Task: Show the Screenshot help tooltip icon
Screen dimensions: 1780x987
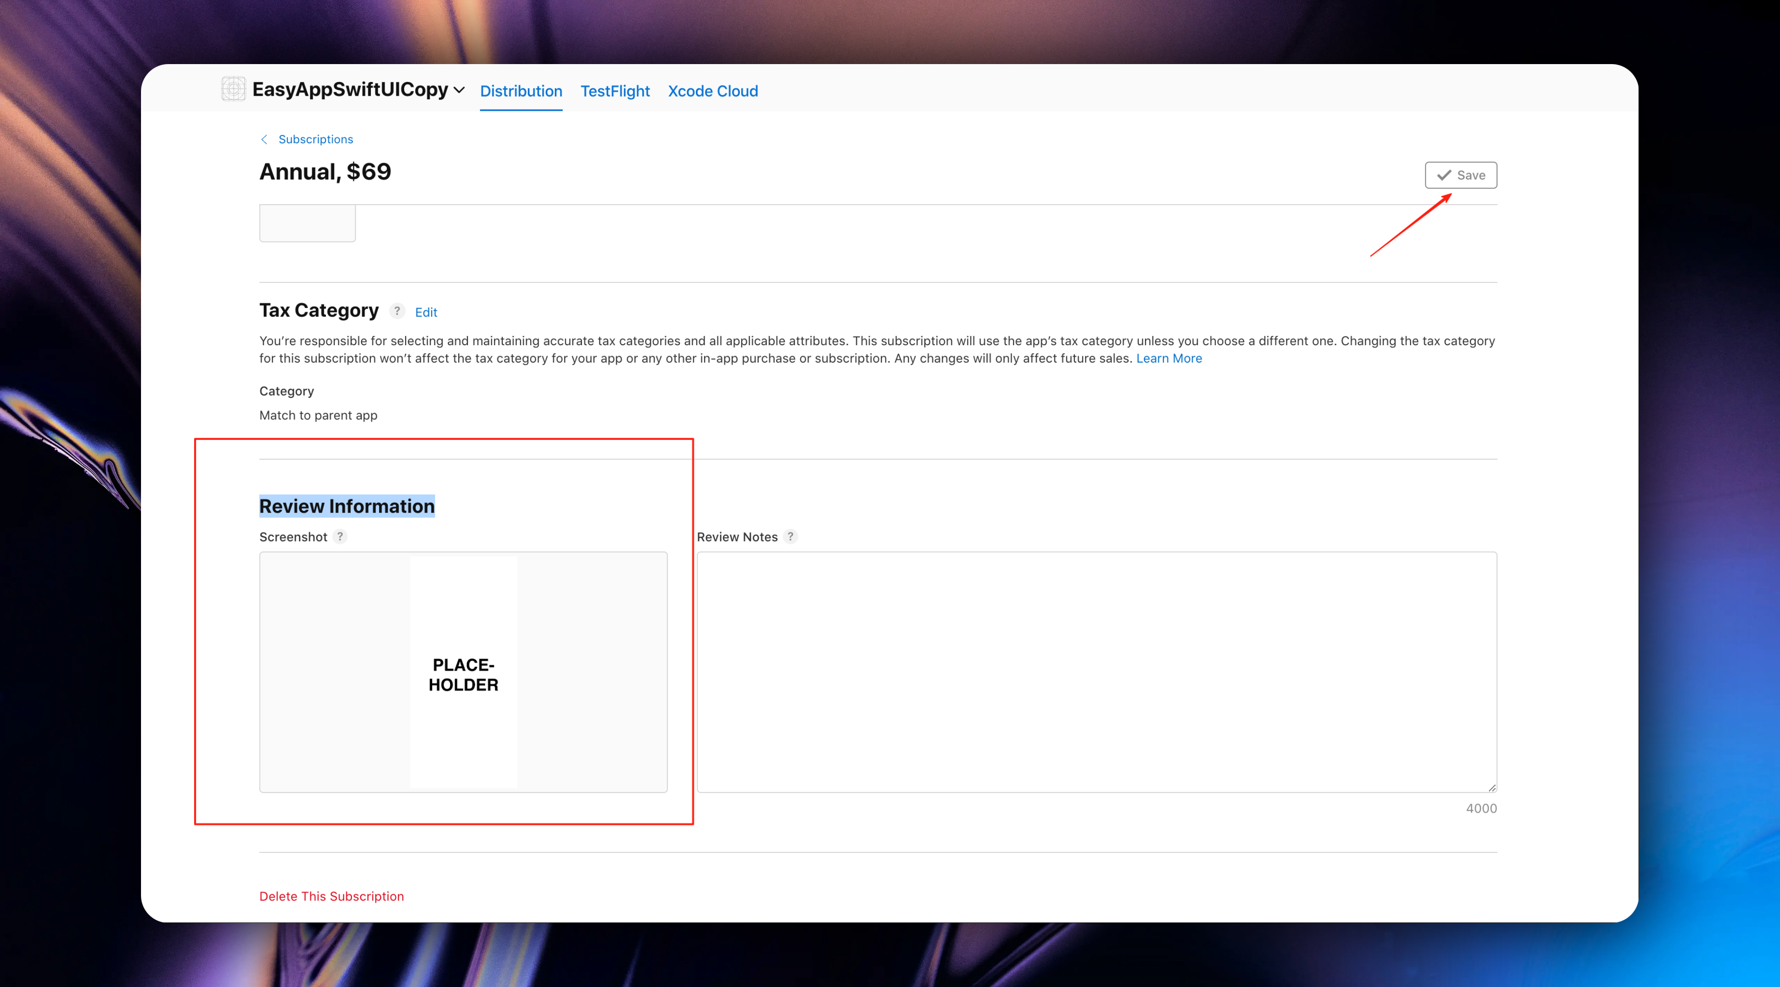Action: pos(340,537)
